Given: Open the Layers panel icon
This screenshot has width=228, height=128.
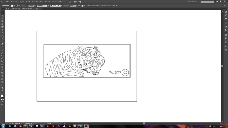Looking at the screenshot, I should (226, 47).
